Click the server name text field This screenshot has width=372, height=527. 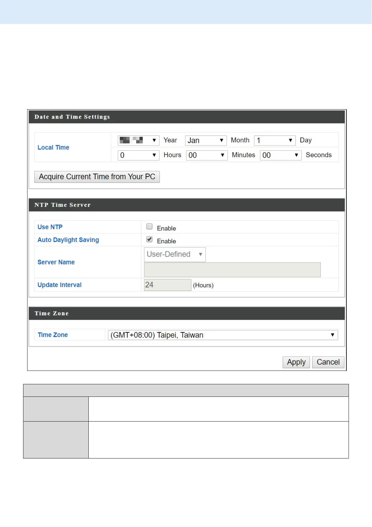point(232,270)
